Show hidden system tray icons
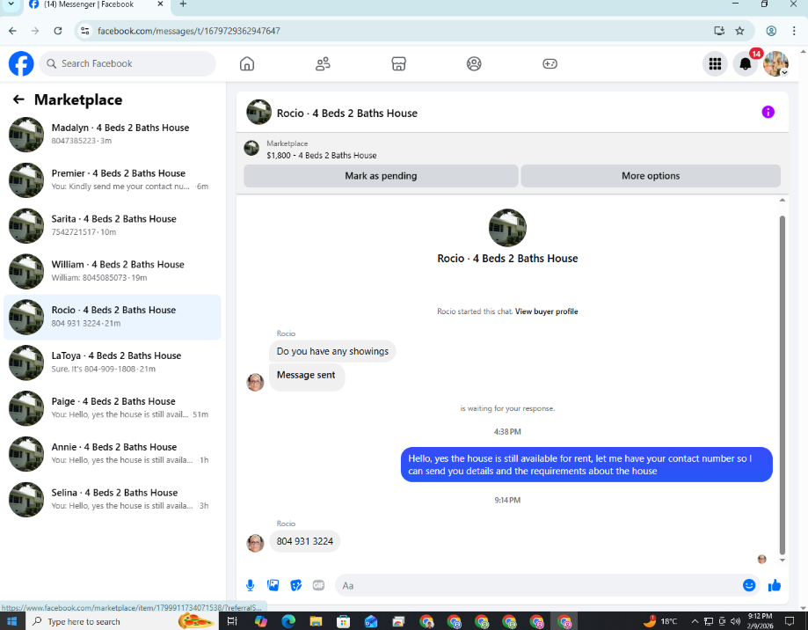This screenshot has width=808, height=630. pos(695,621)
